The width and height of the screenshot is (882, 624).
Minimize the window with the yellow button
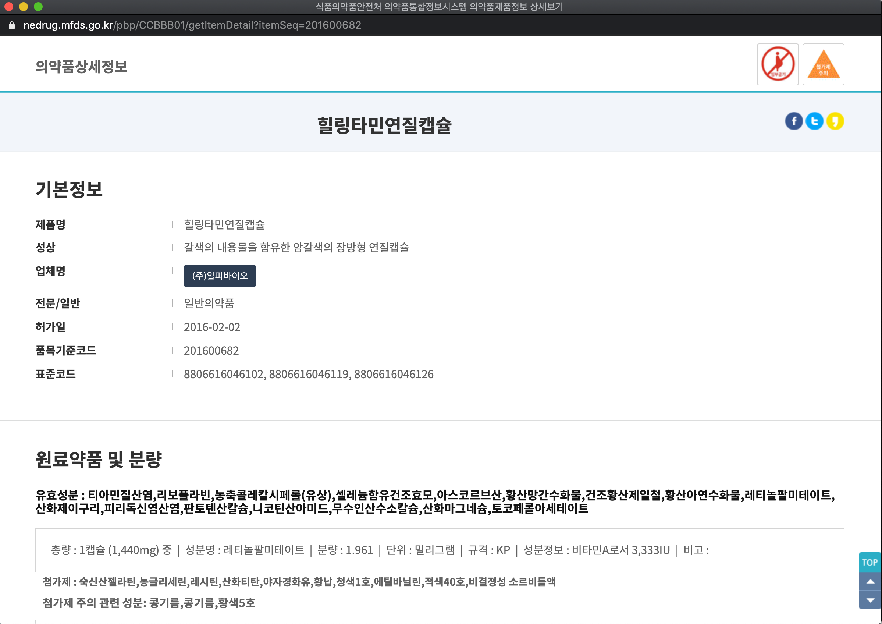pos(24,7)
